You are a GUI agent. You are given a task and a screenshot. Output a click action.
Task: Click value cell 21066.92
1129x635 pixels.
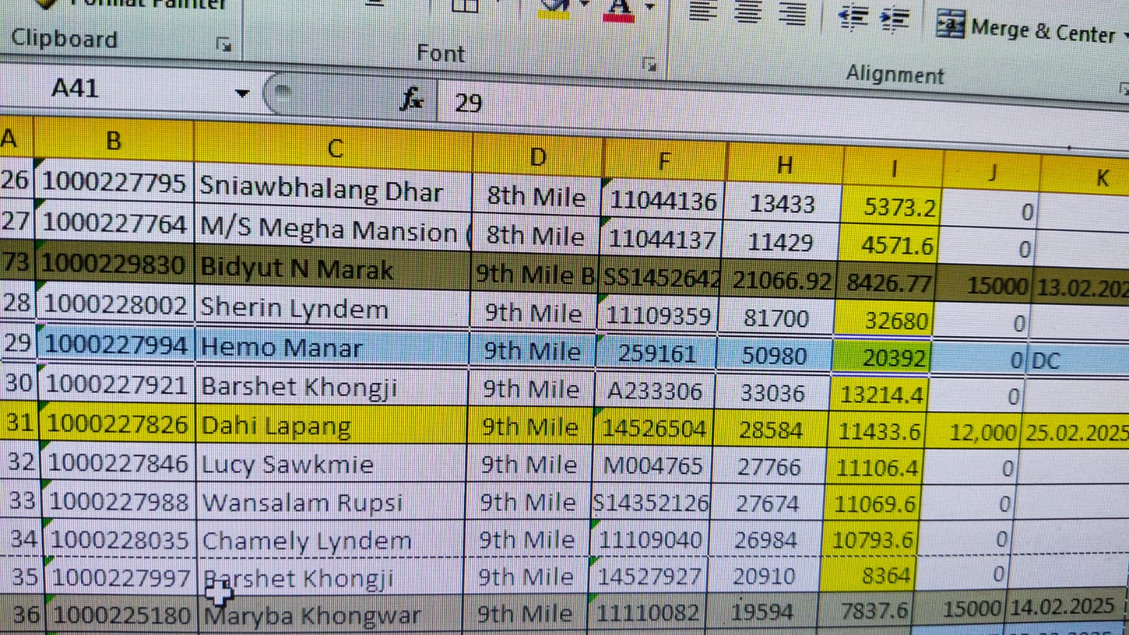[781, 281]
